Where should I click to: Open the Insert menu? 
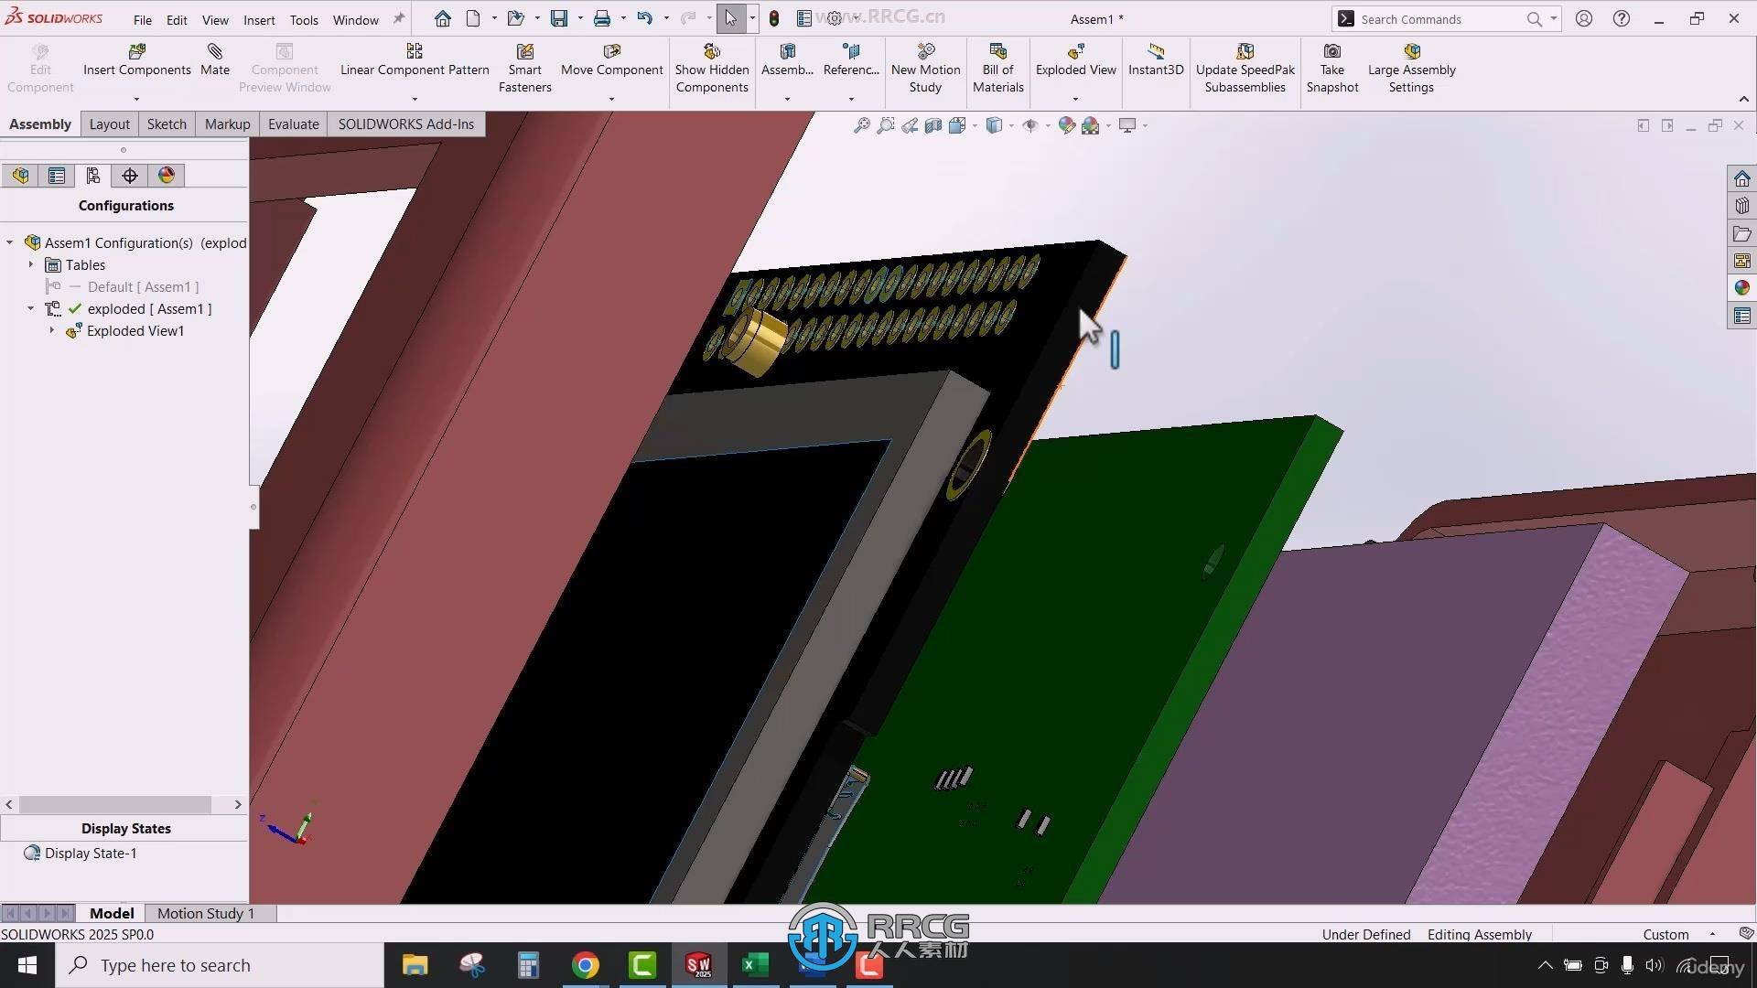point(258,20)
